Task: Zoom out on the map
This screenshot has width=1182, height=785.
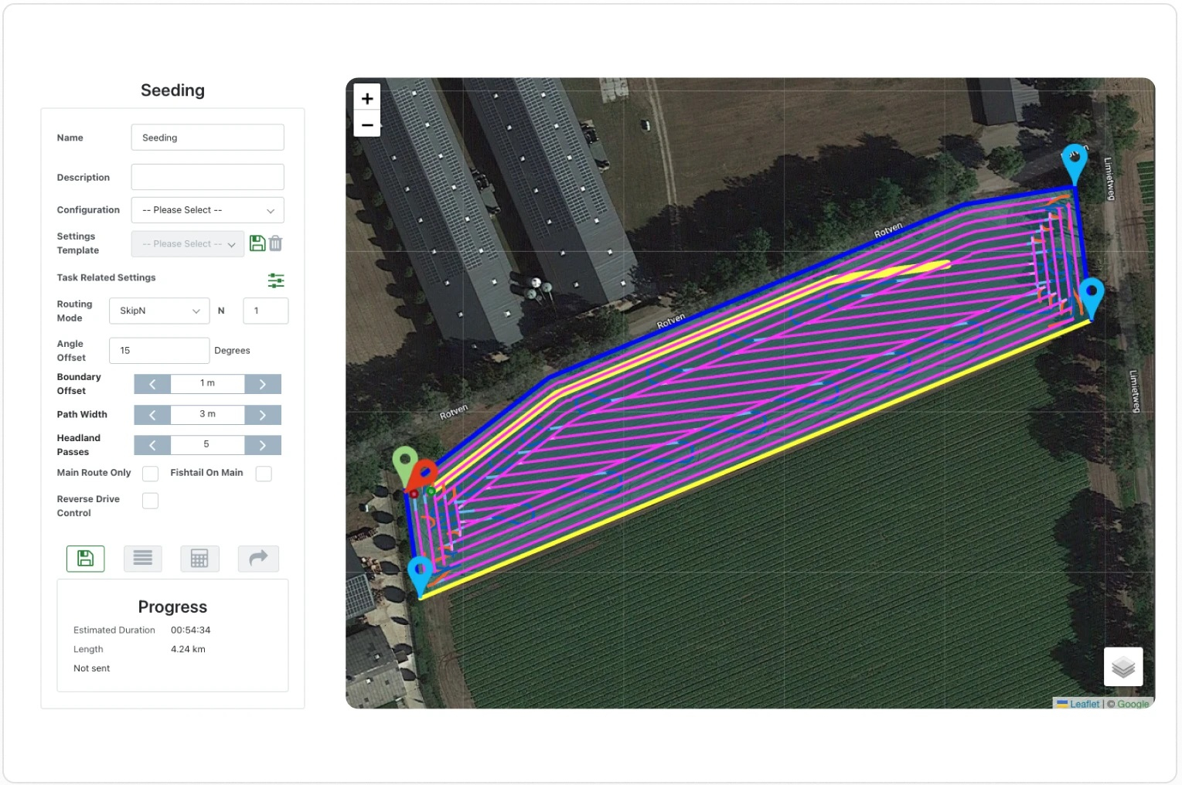Action: point(367,124)
